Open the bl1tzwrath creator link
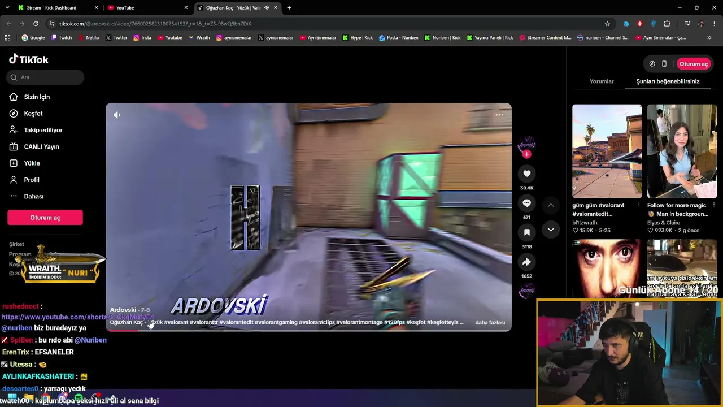 click(585, 223)
